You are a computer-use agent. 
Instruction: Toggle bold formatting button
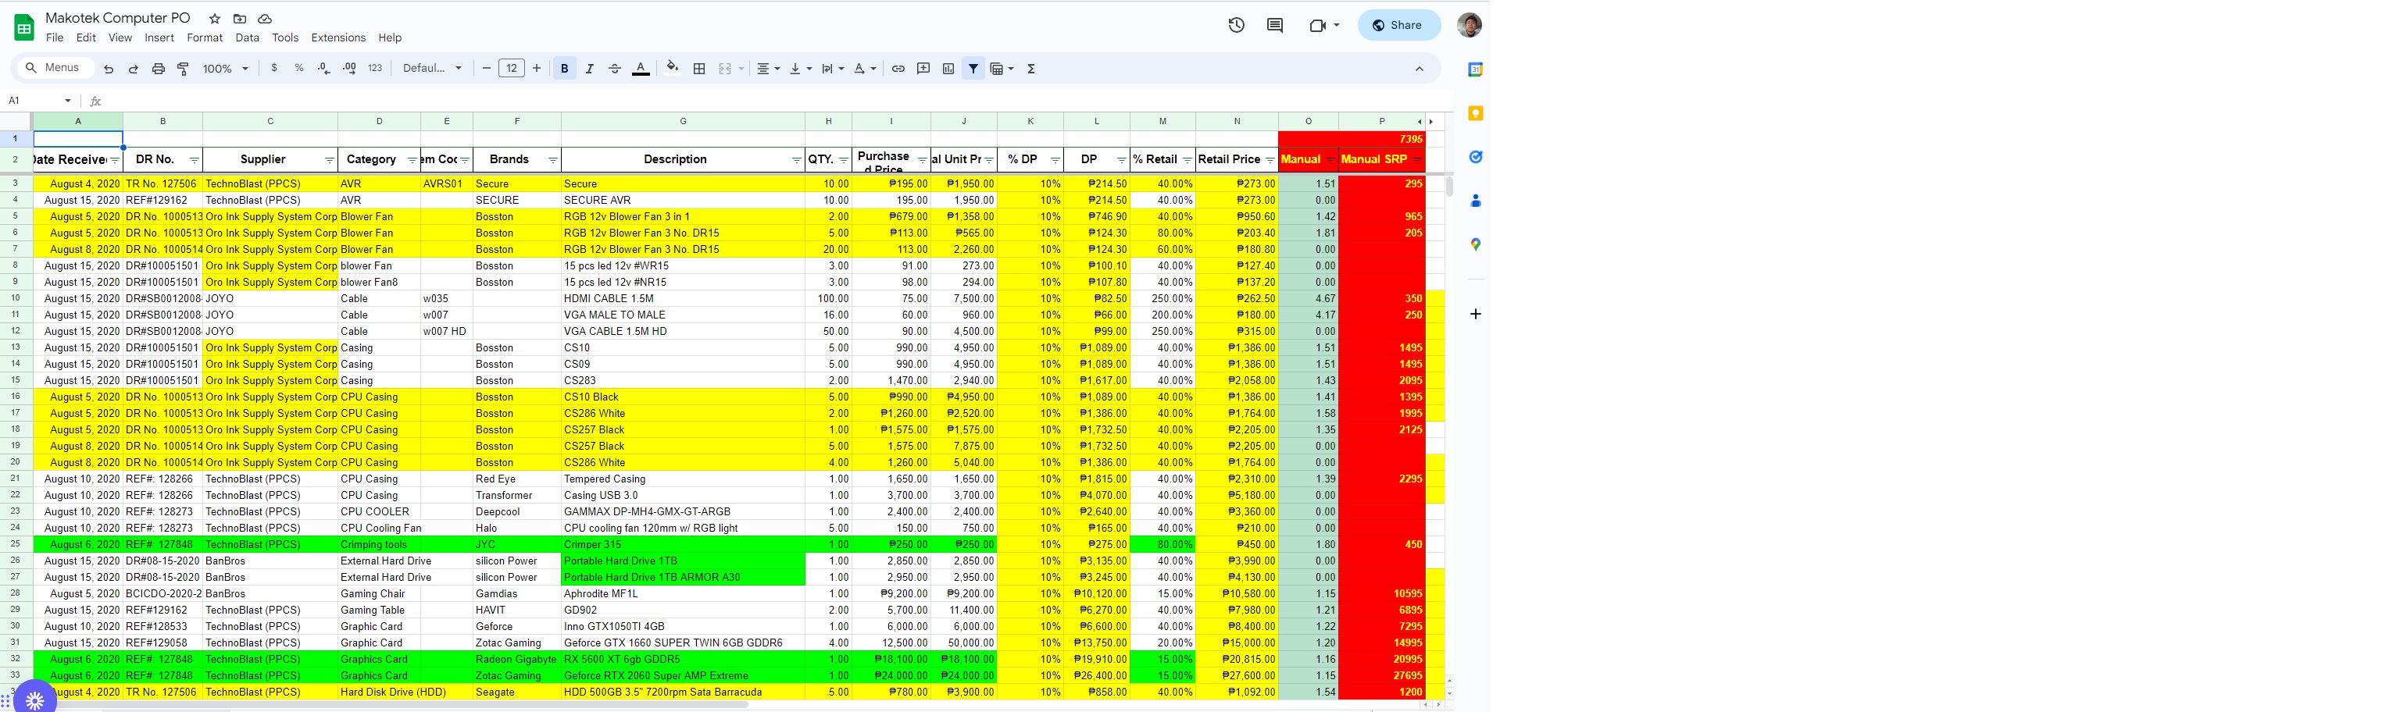[565, 69]
